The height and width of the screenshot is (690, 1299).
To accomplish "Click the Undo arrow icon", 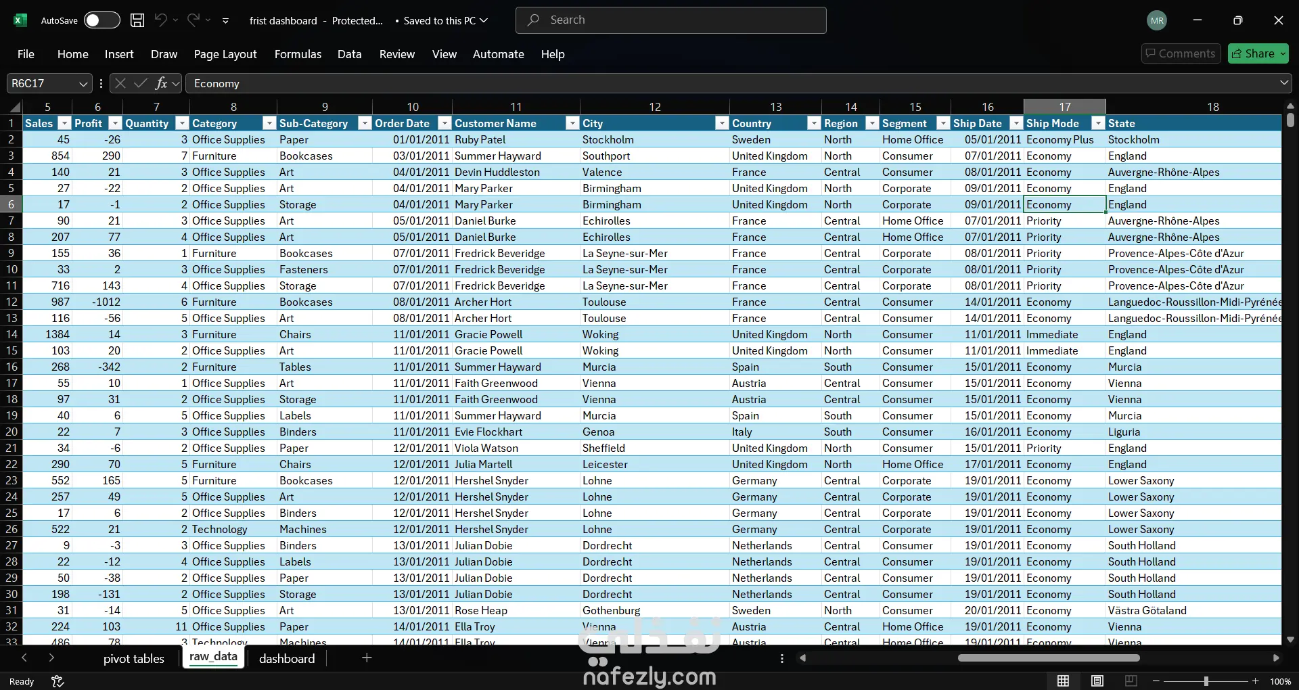I will tap(160, 20).
